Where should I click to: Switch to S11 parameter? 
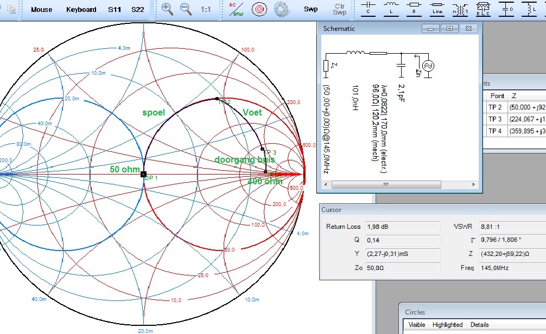(115, 9)
